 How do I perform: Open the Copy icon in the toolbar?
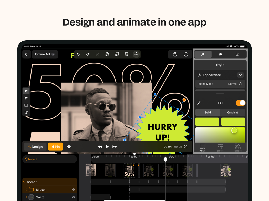(x=107, y=54)
